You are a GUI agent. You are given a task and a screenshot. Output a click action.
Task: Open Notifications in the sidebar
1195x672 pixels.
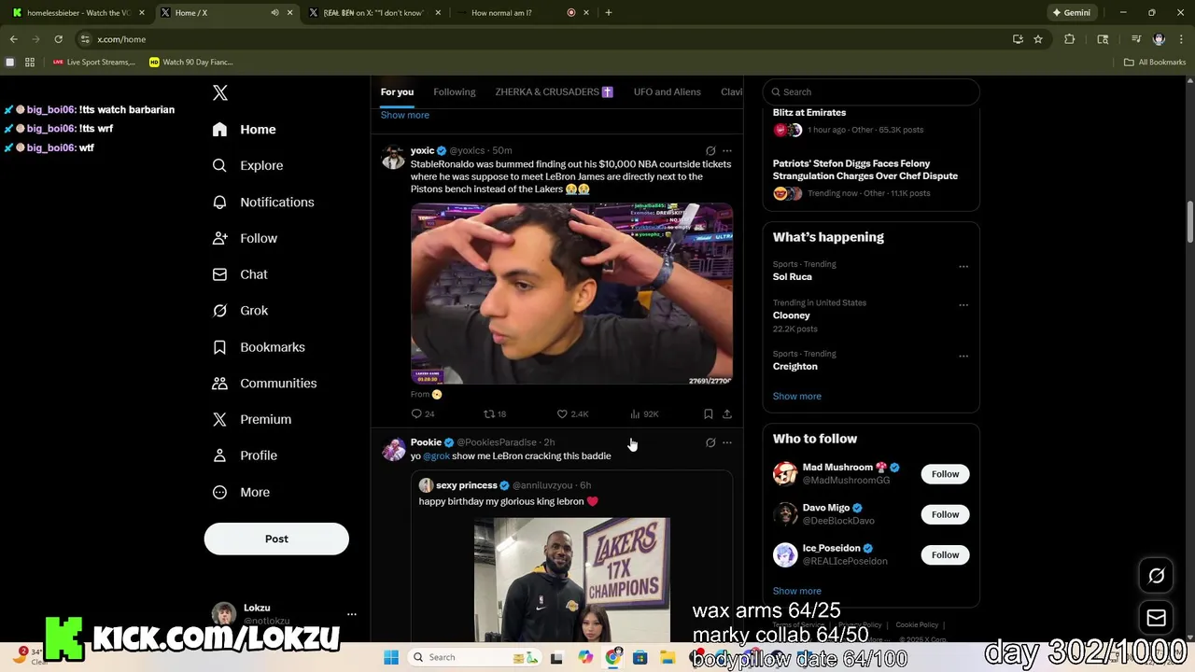[263, 202]
